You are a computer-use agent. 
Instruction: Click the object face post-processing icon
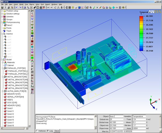click(x=87, y=7)
